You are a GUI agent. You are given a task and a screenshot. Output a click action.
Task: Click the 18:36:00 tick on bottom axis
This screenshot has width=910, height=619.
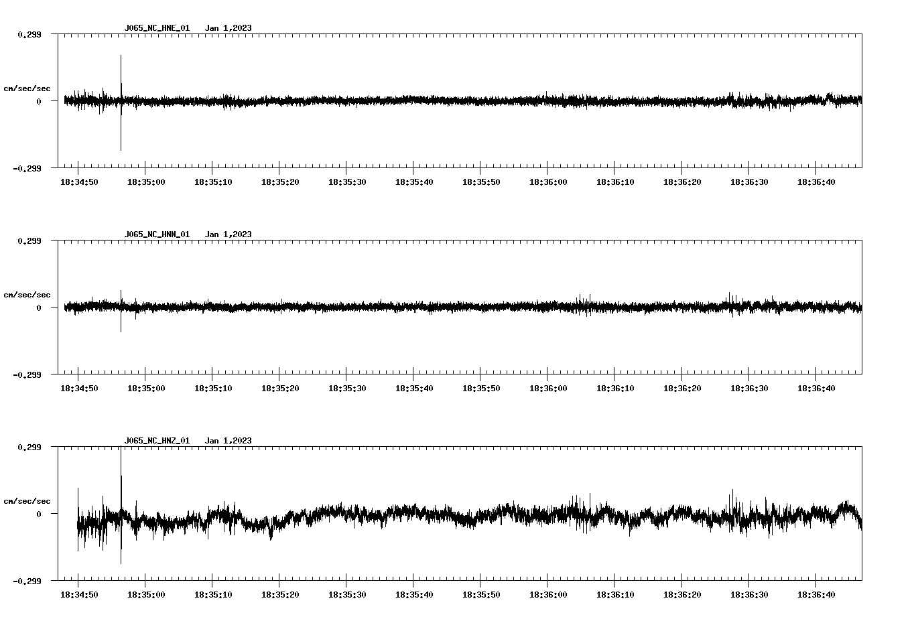click(548, 594)
